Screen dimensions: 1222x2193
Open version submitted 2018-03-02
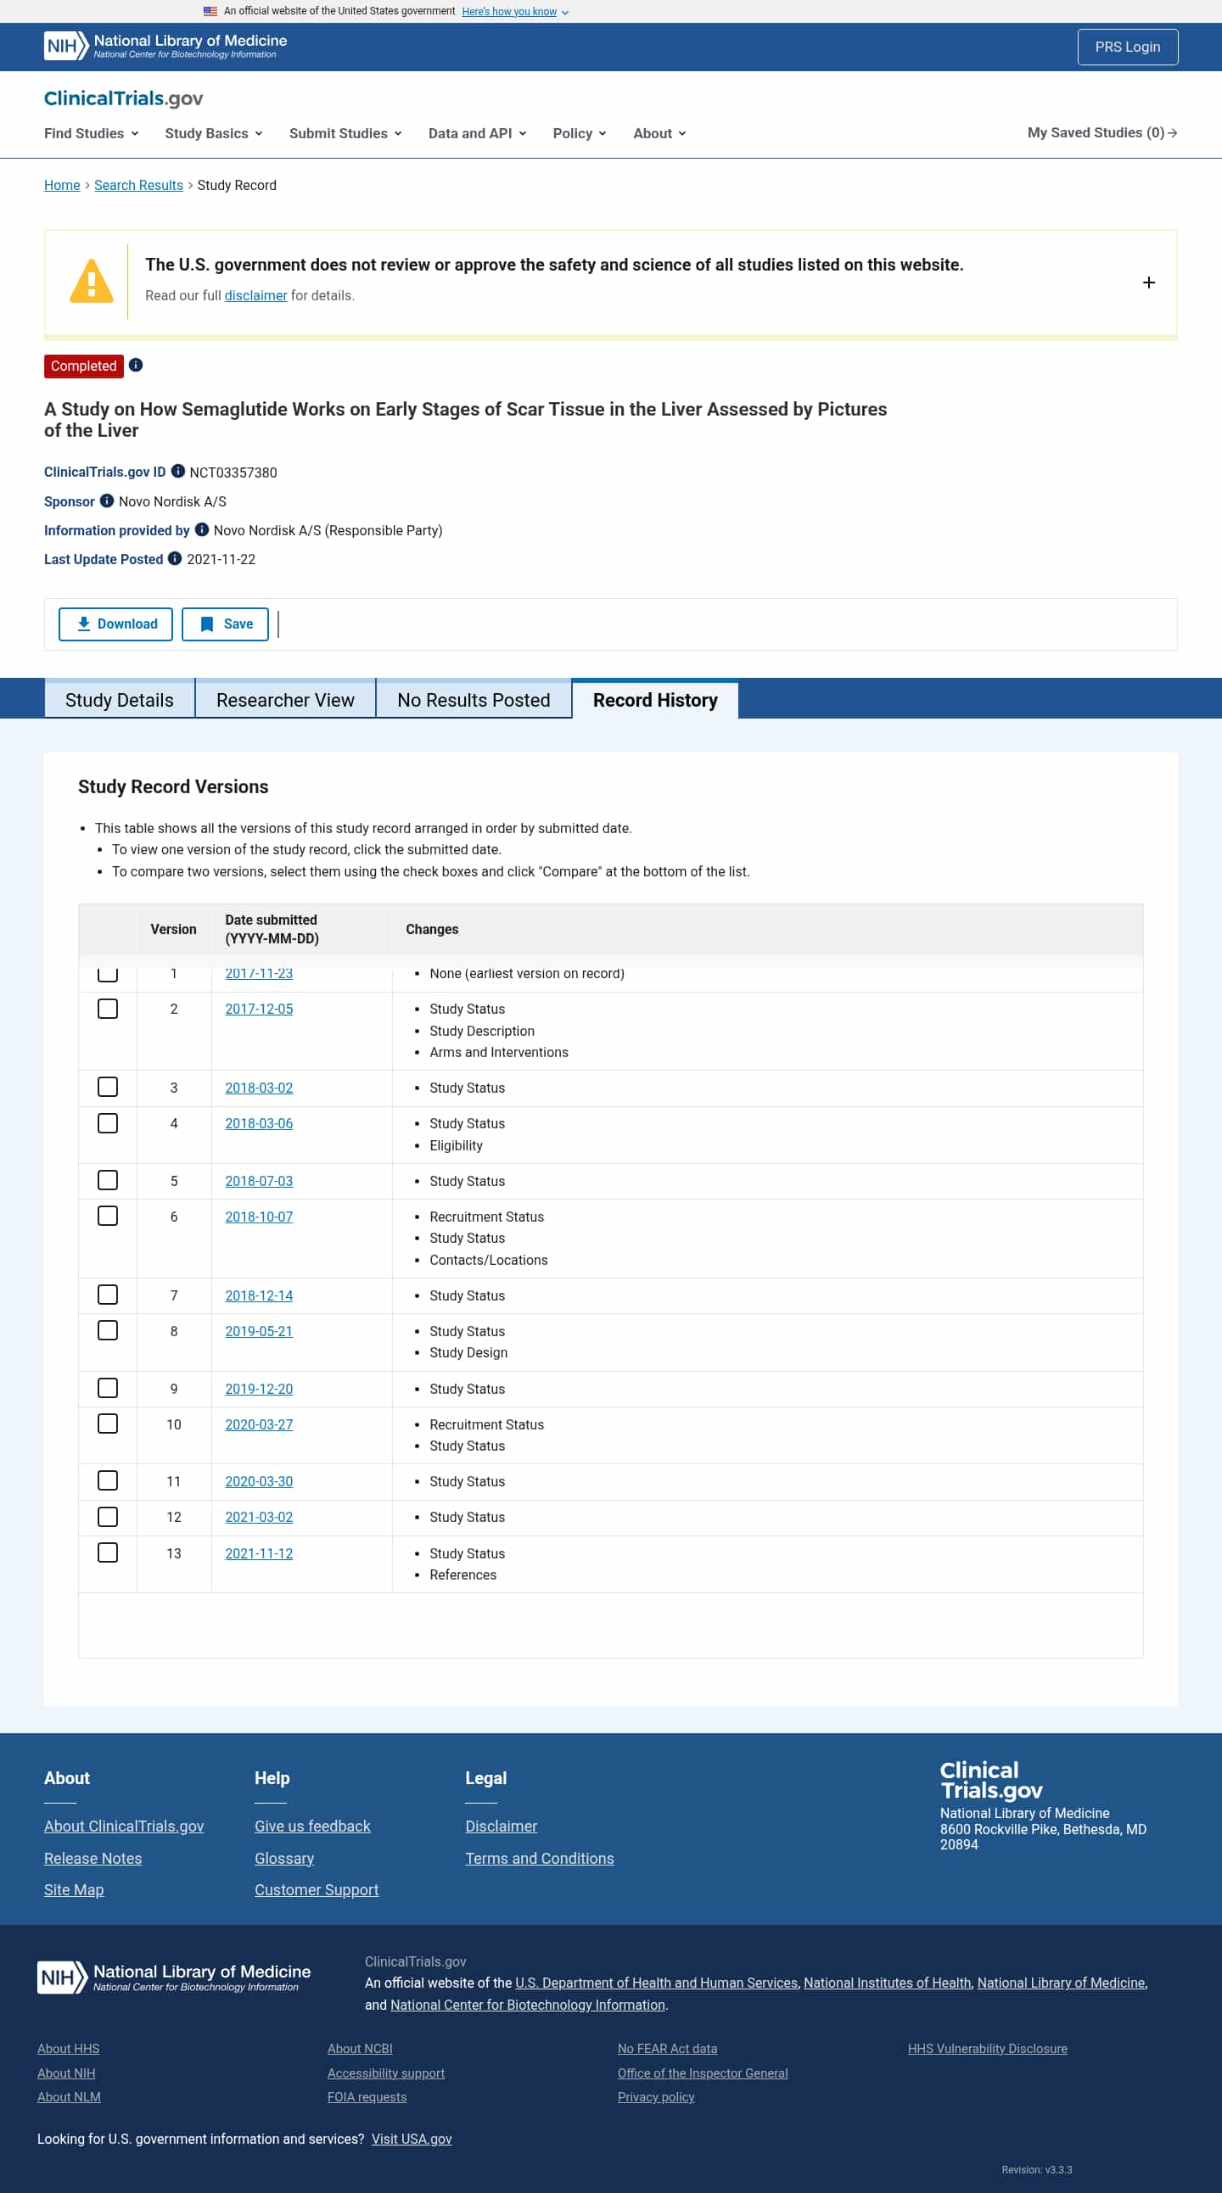[259, 1087]
